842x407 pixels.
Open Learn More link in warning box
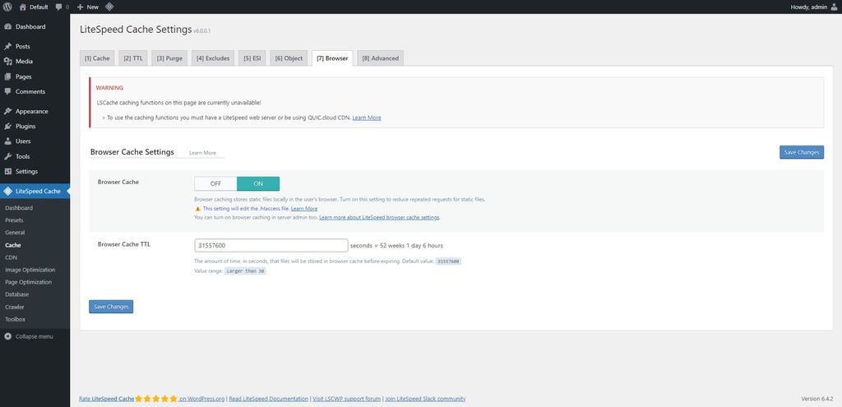367,118
